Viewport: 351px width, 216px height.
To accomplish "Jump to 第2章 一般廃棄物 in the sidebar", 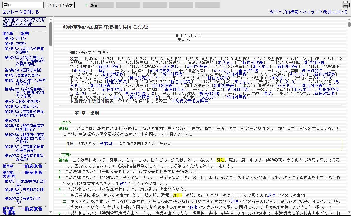I will point(22,166).
